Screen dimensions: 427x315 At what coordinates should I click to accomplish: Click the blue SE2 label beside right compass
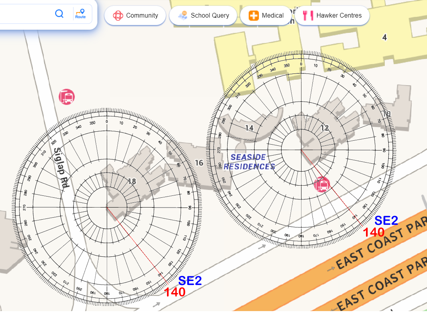coord(386,220)
